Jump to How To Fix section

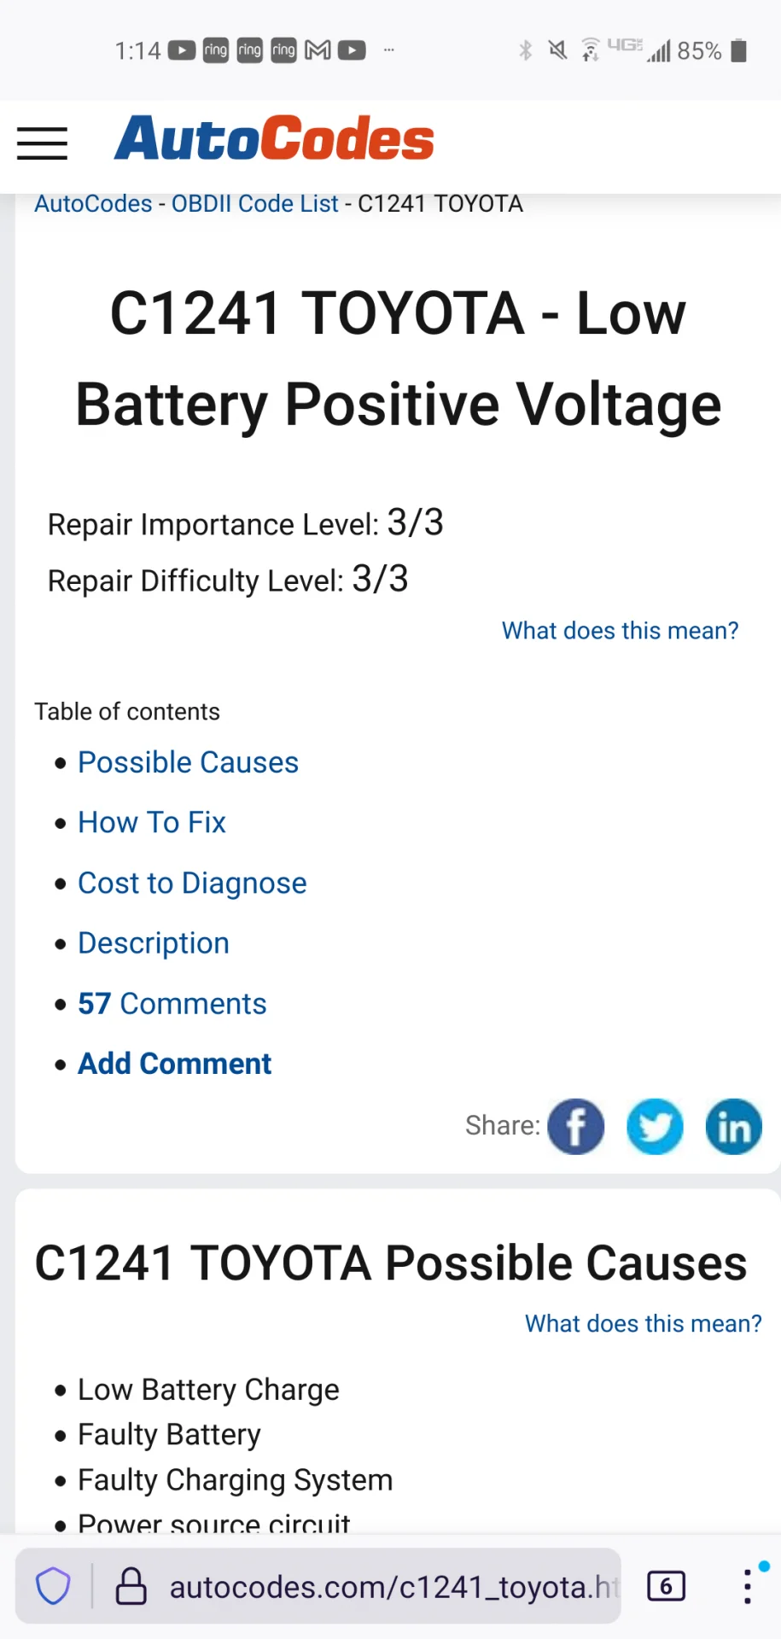point(152,822)
